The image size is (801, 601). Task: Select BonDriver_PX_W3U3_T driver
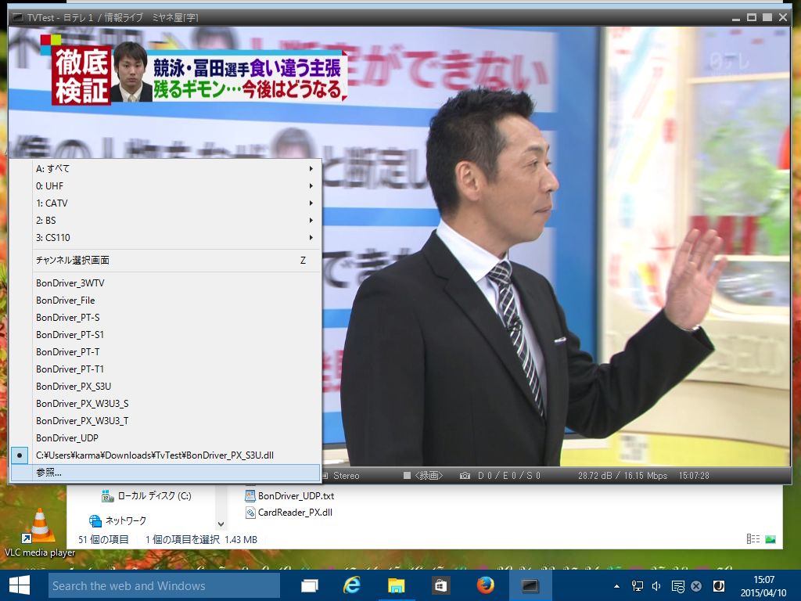(166, 421)
